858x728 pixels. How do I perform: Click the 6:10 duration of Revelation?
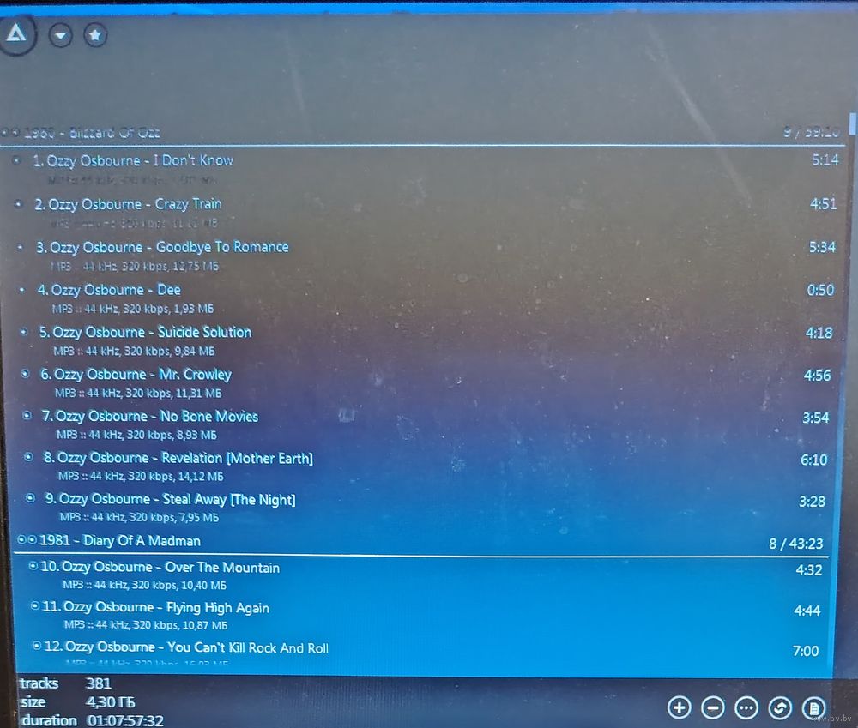pyautogui.click(x=813, y=460)
